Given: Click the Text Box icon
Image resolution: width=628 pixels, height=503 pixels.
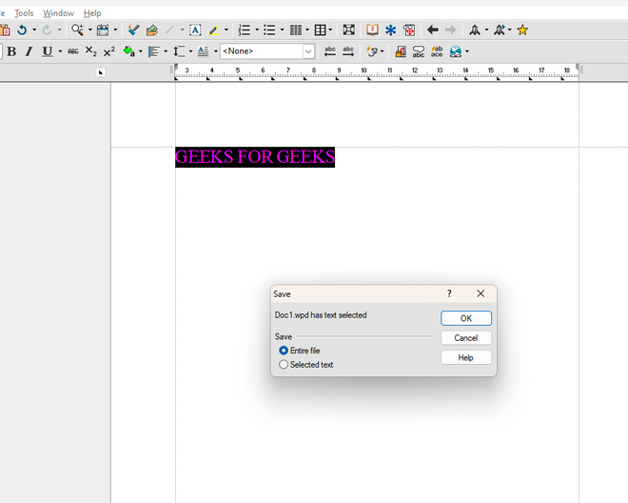Looking at the screenshot, I should (x=195, y=30).
